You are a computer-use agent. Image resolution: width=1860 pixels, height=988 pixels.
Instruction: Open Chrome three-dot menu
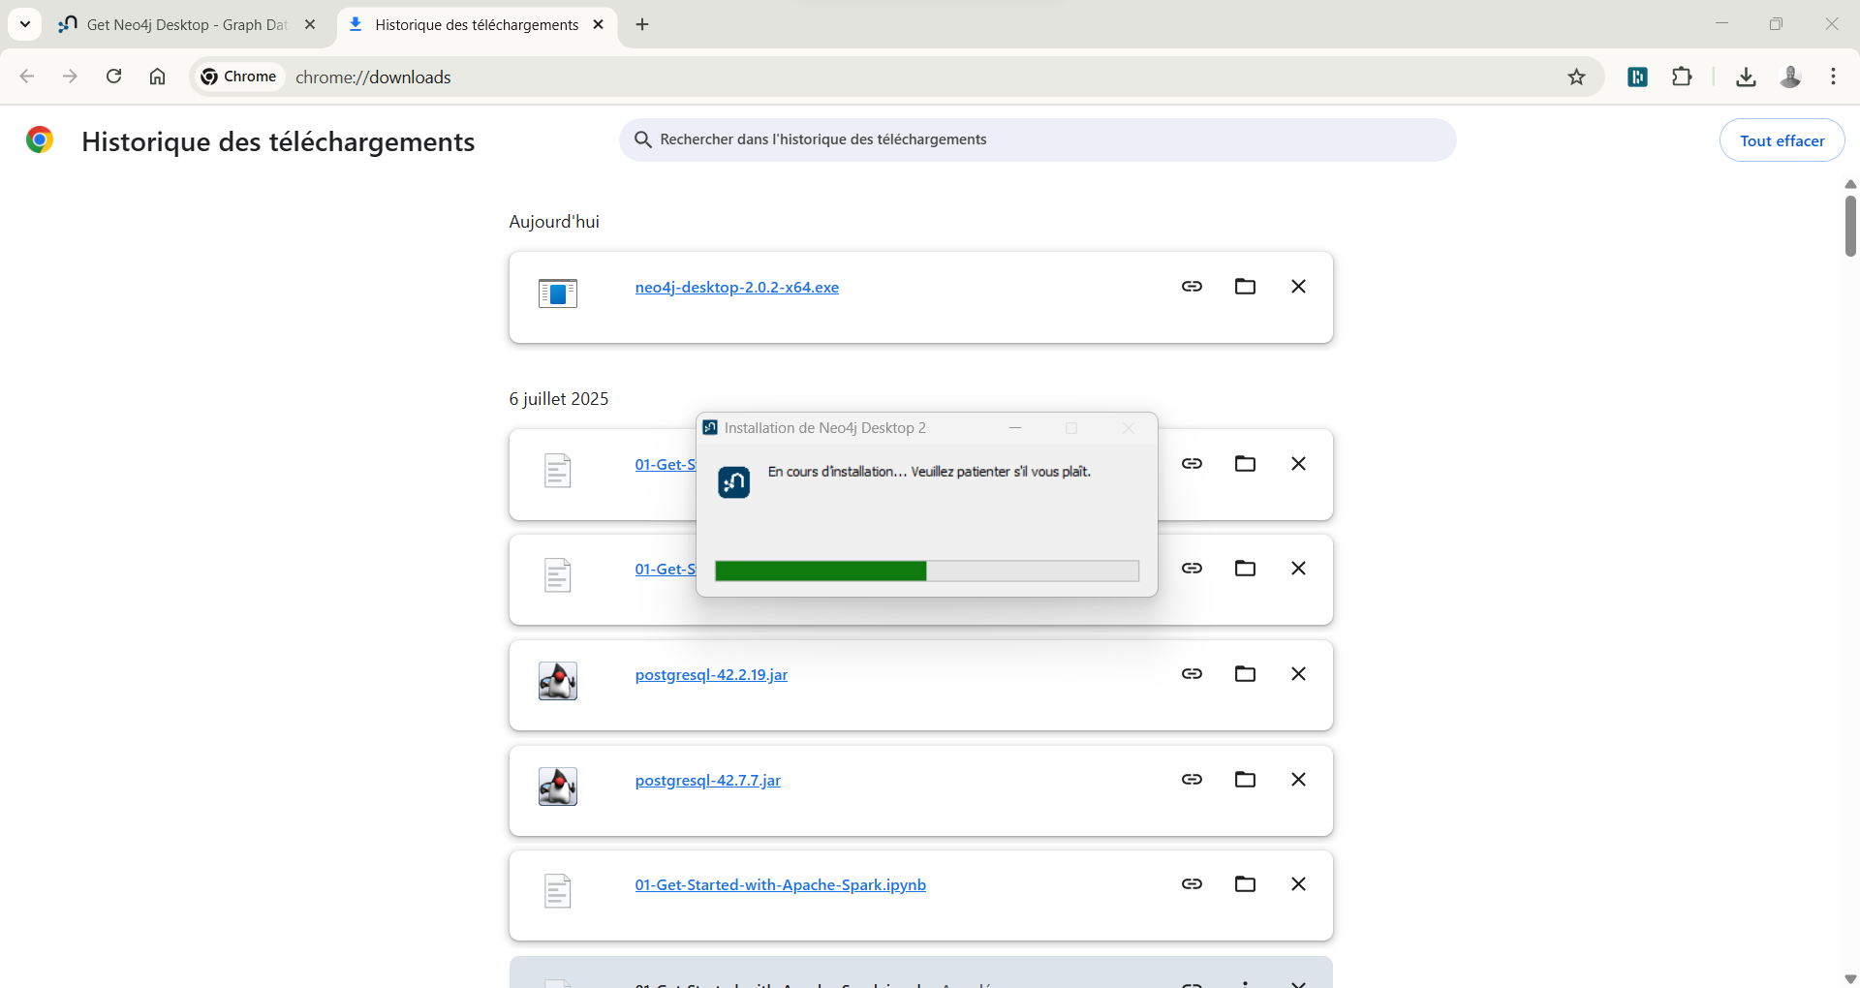point(1833,77)
